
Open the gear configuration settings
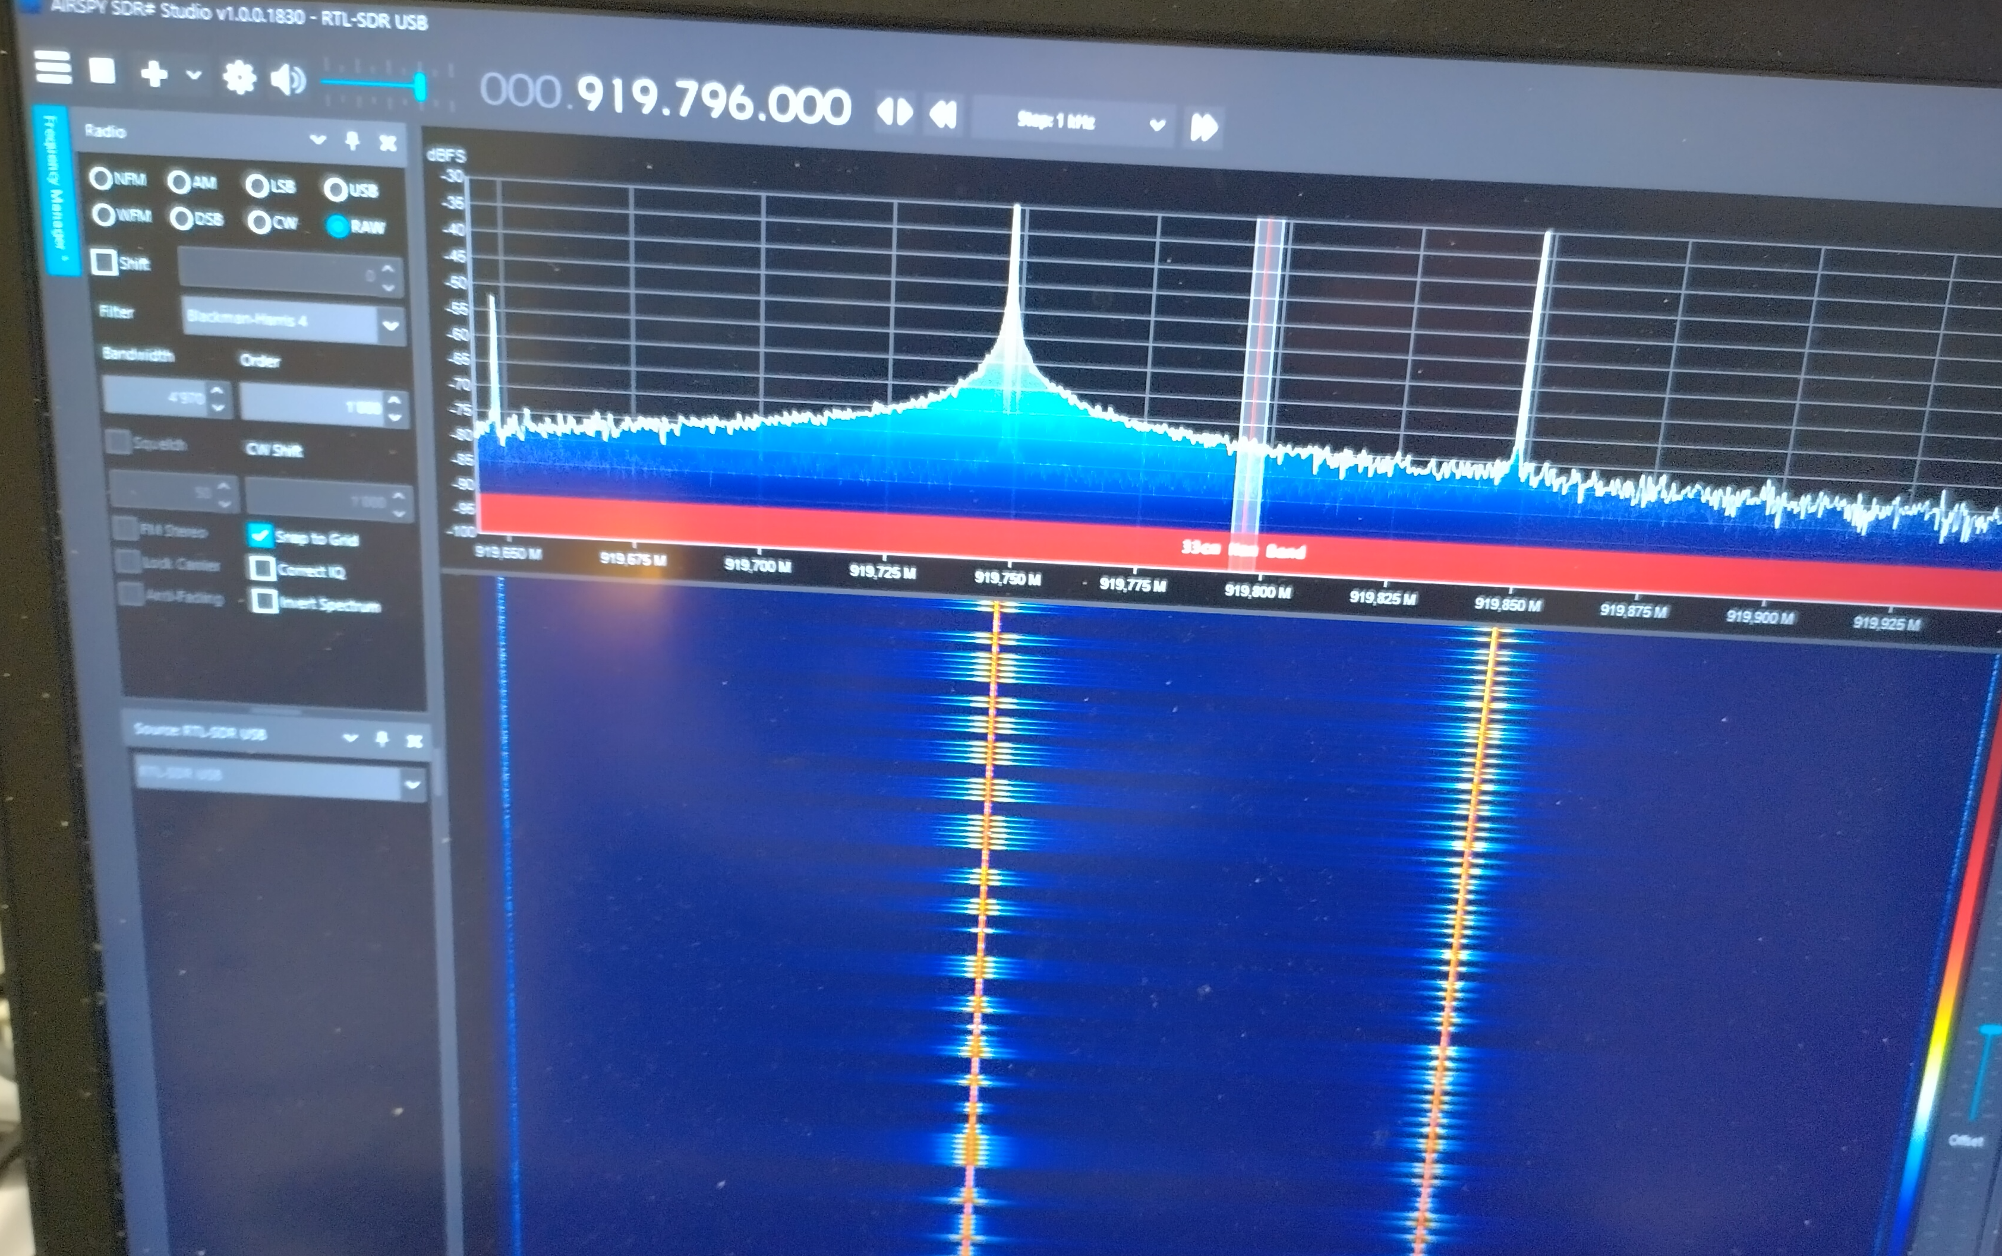point(239,78)
